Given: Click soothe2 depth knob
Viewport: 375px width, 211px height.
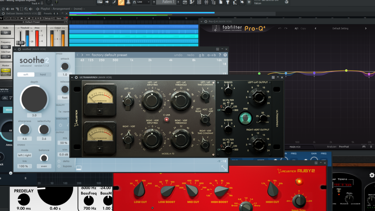Looking at the screenshot, I should (34, 99).
